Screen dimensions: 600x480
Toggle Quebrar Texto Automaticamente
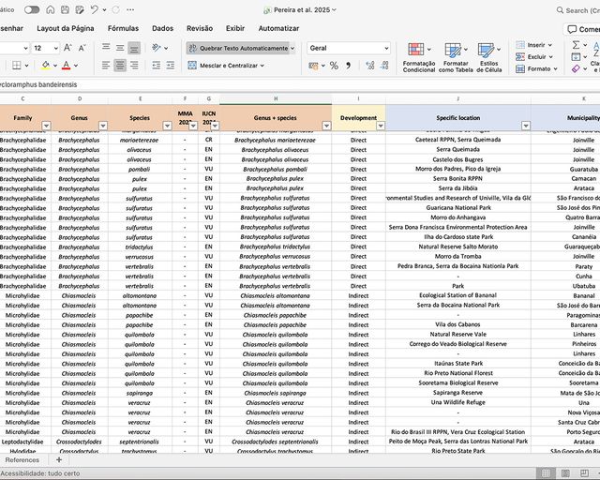239,48
